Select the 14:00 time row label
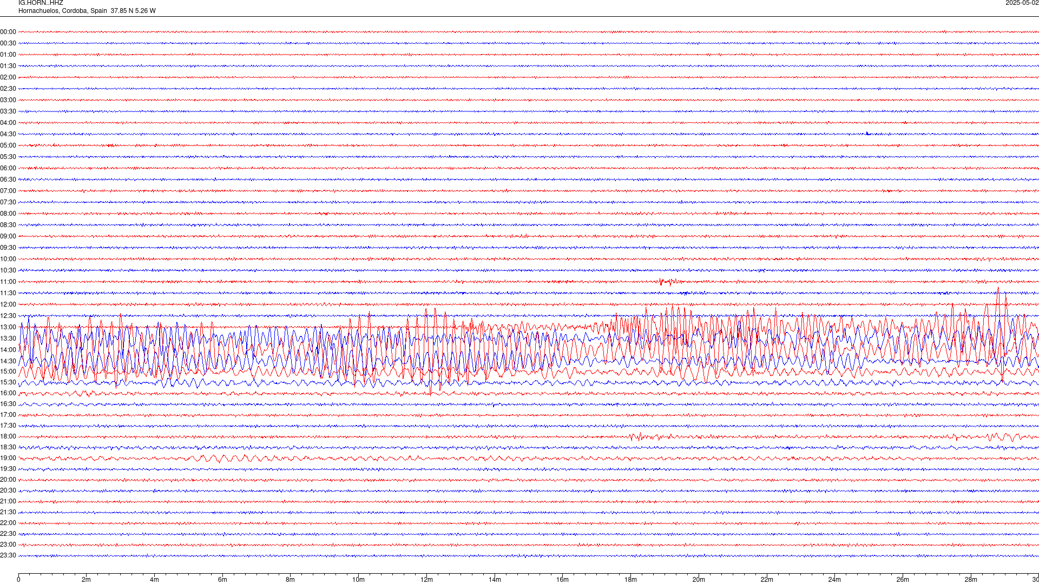Viewport: 1039px width, 584px height. [8, 350]
